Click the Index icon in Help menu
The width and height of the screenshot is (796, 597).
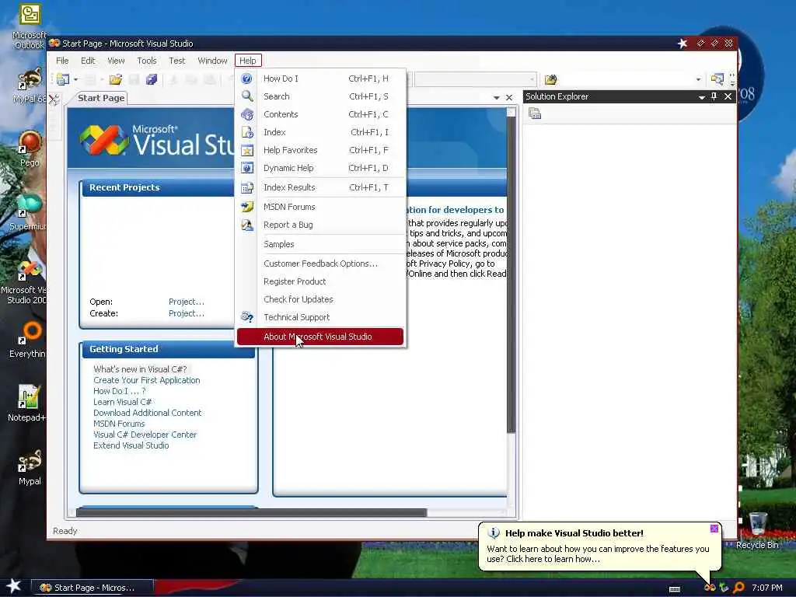(x=246, y=132)
